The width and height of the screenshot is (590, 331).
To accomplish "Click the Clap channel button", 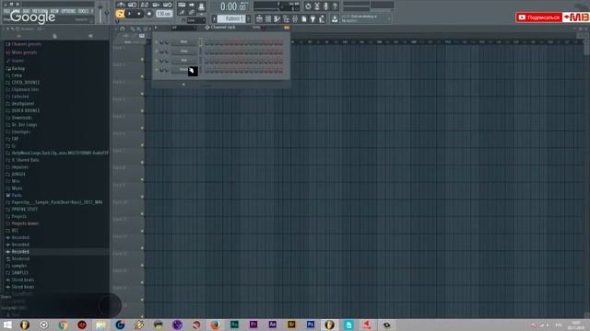I will pos(183,51).
